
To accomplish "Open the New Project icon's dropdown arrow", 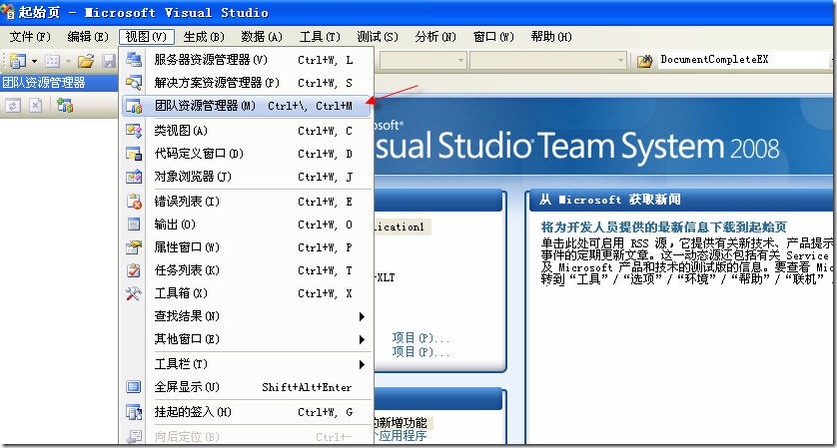I will click(x=34, y=61).
